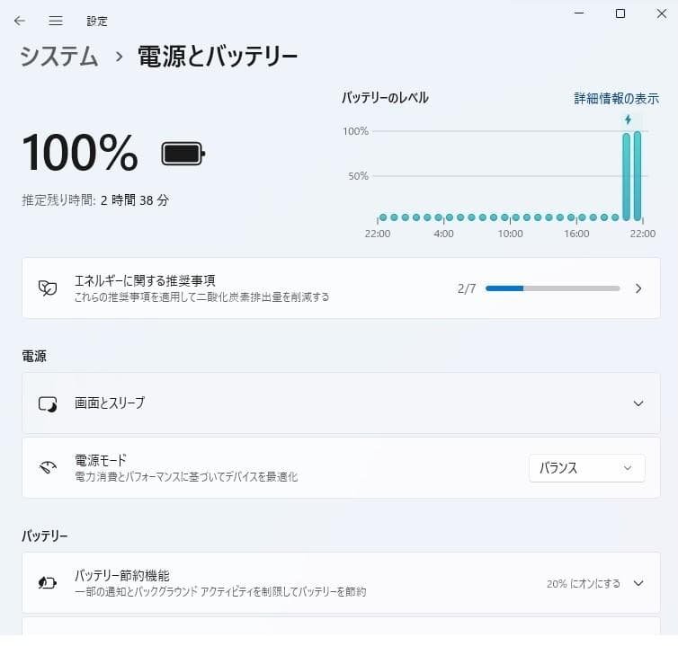Screen dimensions: 678x646
Task: Close the Settings window
Action: (661, 13)
